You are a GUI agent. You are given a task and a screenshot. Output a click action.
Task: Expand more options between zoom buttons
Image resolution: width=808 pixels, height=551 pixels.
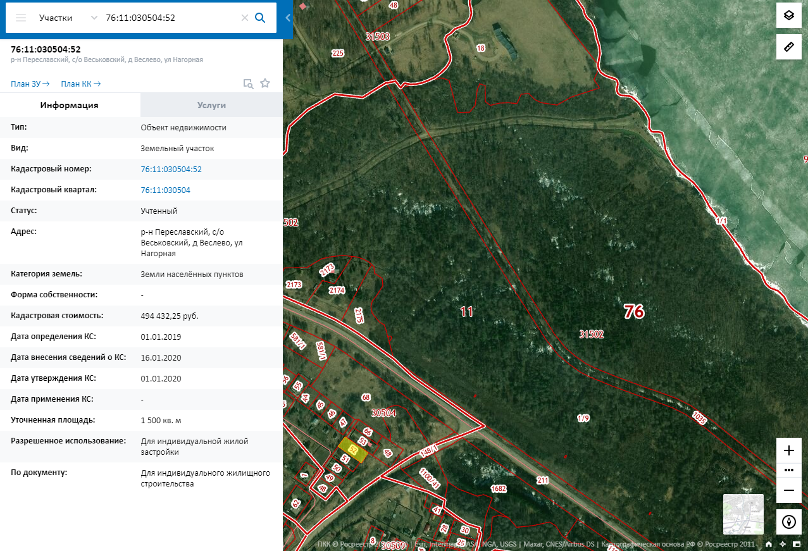788,470
